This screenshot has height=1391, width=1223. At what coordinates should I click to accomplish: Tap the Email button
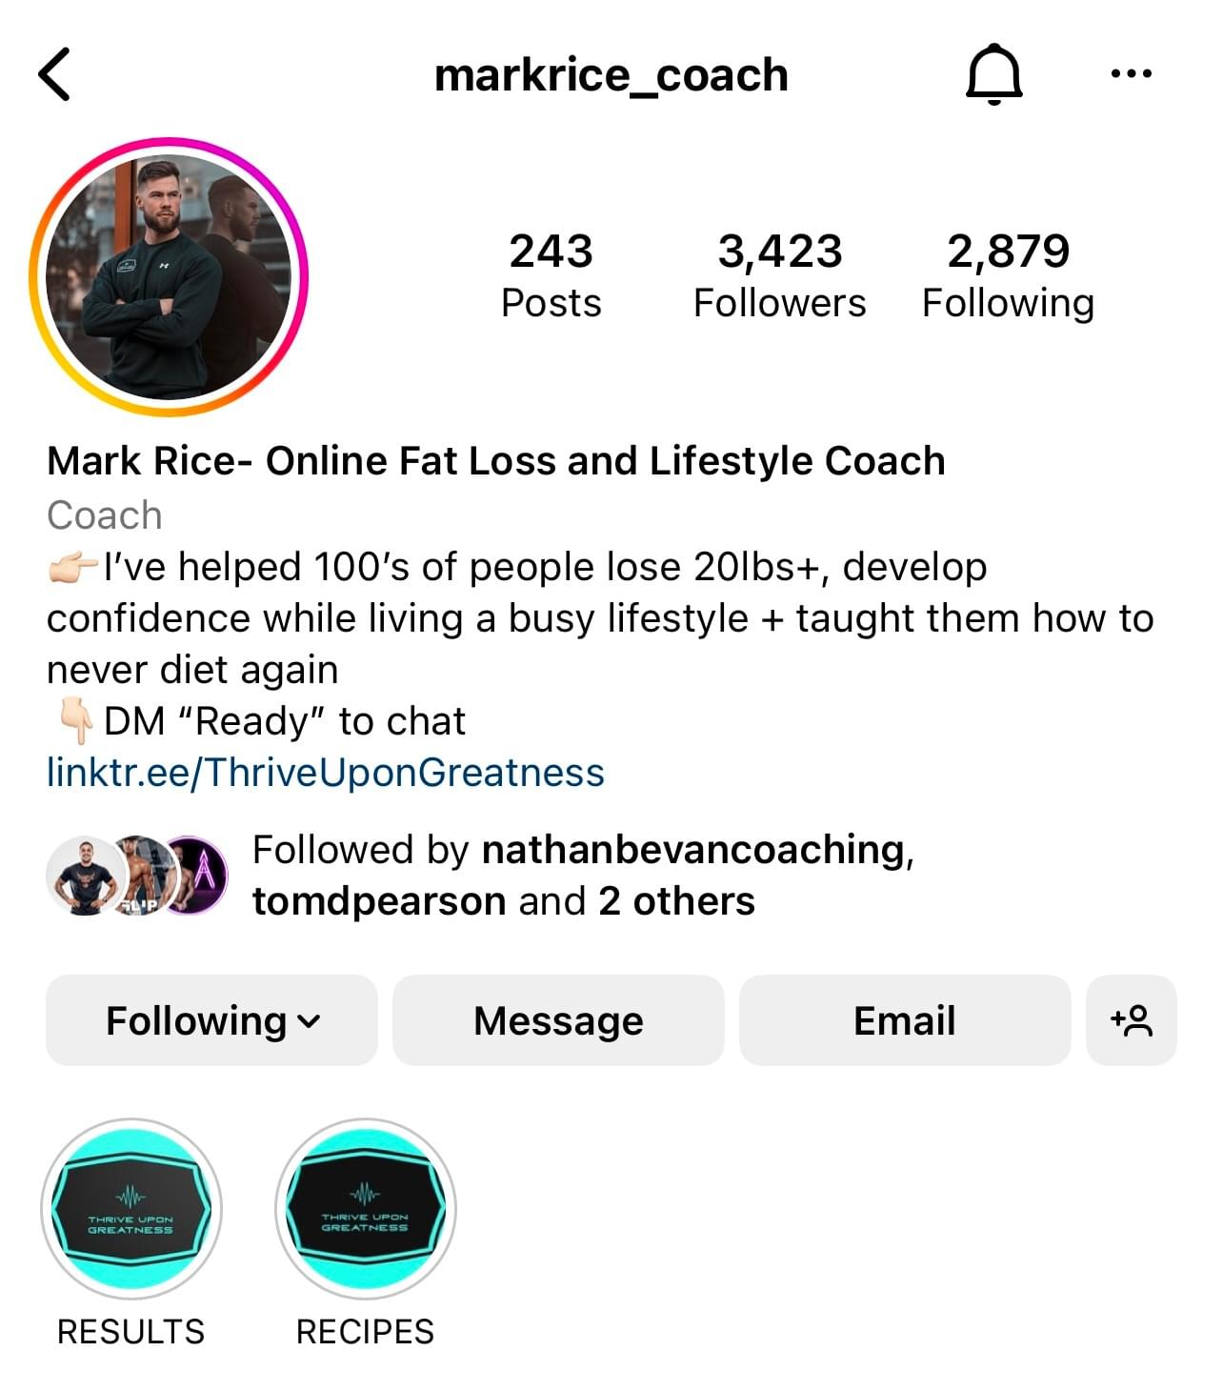tap(905, 1019)
